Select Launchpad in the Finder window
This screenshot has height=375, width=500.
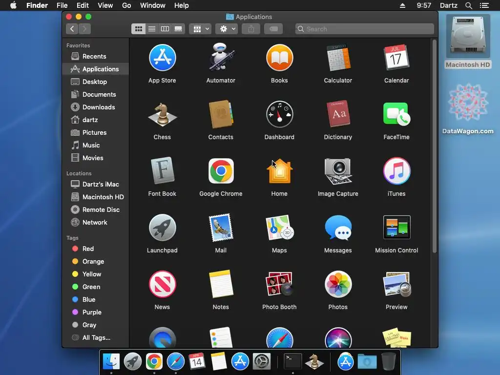(162, 228)
